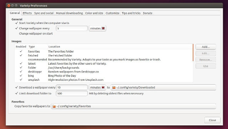
Task: Click the download interval field showing 10
Action: (x=72, y=88)
